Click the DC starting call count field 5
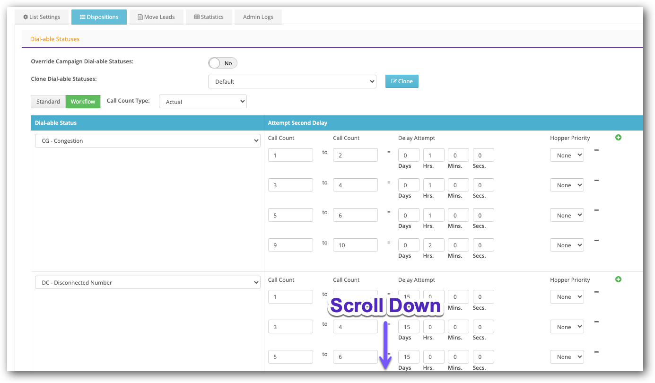 point(290,357)
